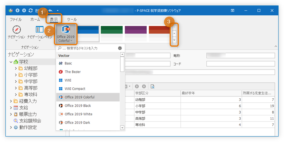Select the Office 2019 Black skin
Viewport: 284px width, 142px height.
(88, 106)
